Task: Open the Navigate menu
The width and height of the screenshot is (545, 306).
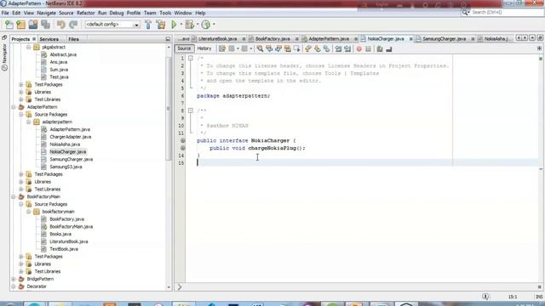Action: [46, 13]
